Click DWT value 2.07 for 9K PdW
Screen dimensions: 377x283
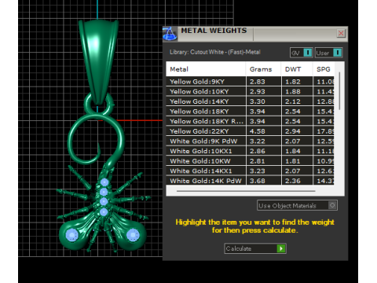293,141
